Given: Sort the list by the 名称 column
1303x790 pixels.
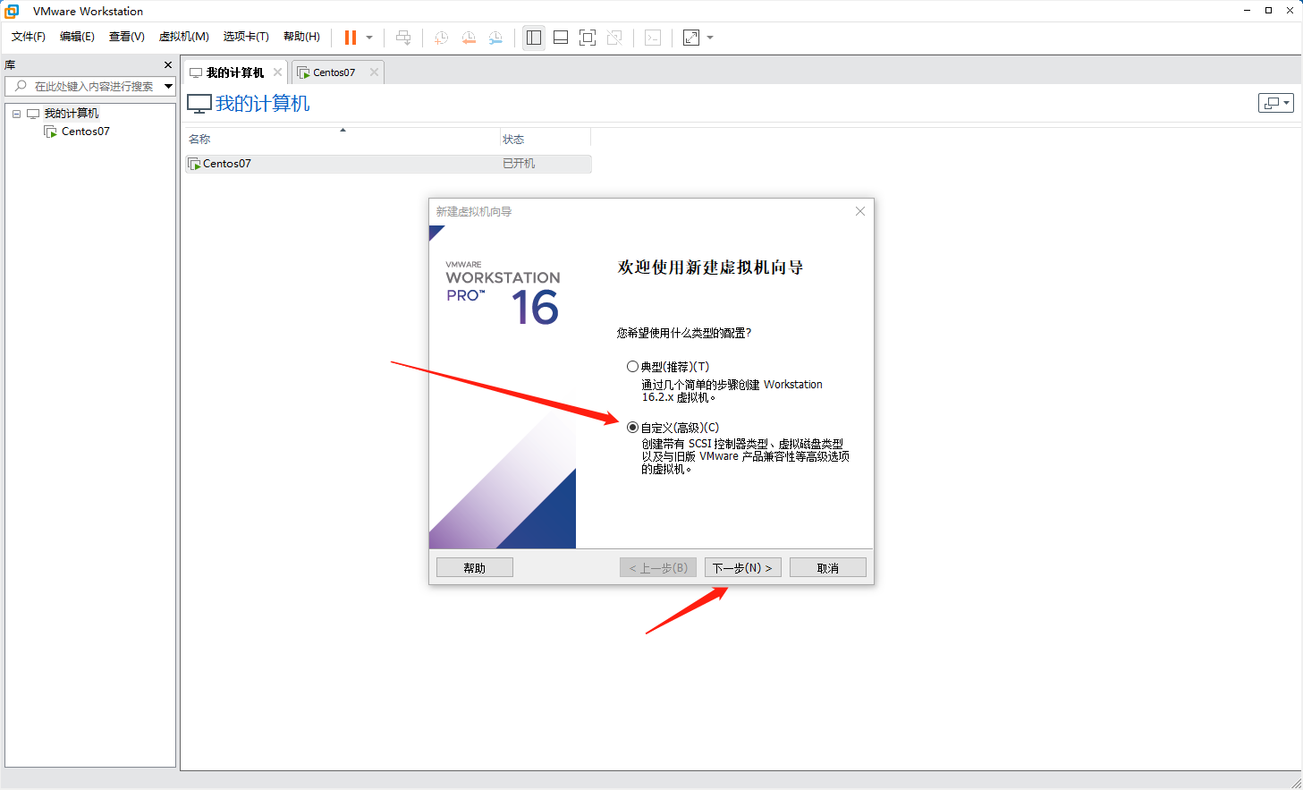Looking at the screenshot, I should coord(343,140).
